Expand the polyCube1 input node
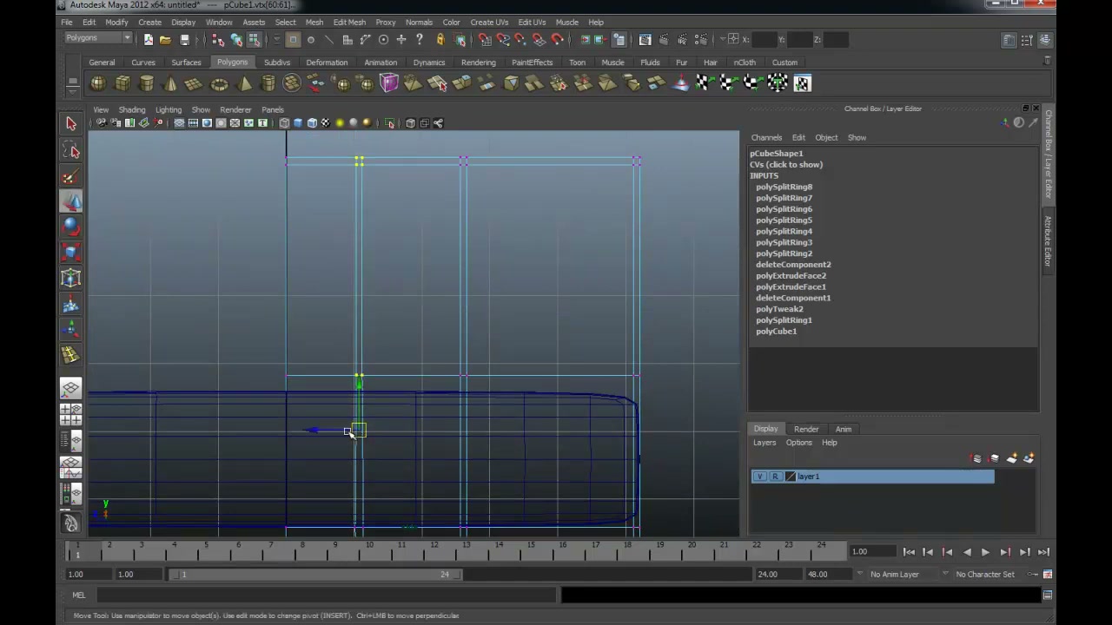This screenshot has height=625, width=1112. click(776, 332)
